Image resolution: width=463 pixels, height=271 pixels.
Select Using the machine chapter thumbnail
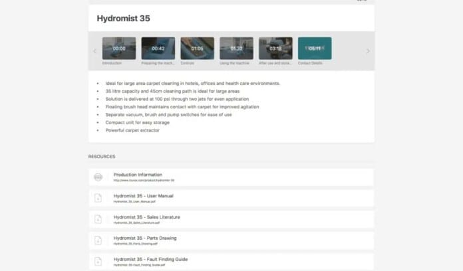pos(236,48)
